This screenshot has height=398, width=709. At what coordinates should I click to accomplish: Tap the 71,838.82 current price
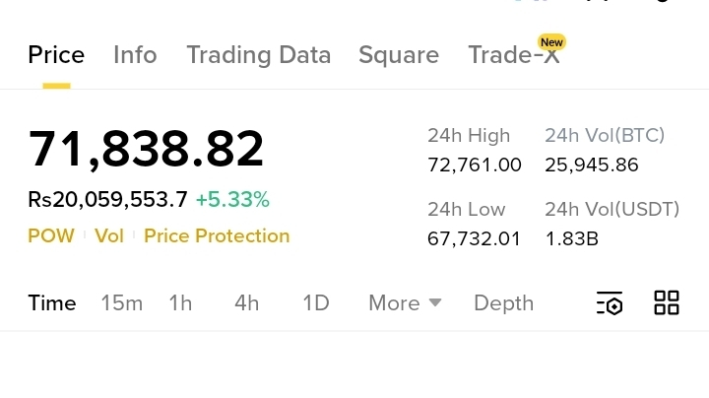[146, 150]
